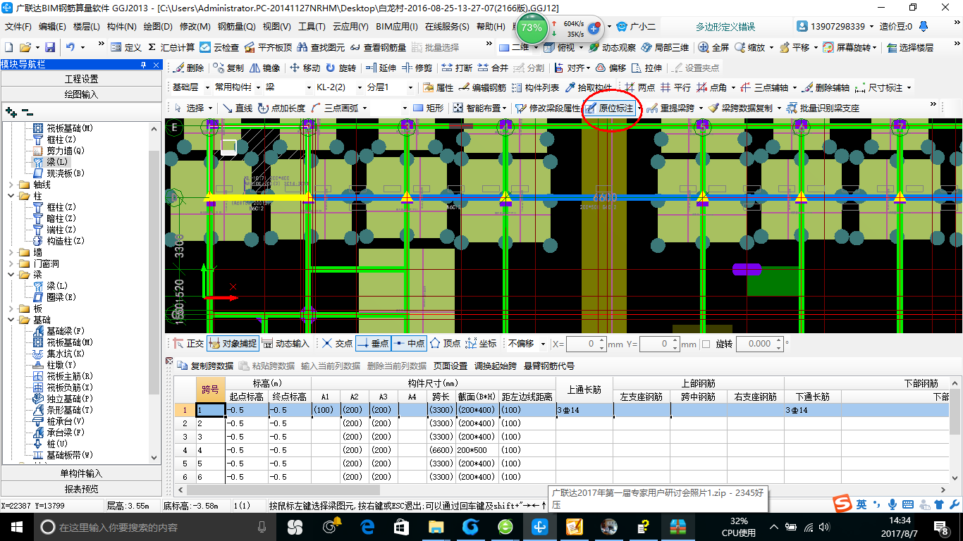Click 复制跨数据 button

[x=205, y=366]
